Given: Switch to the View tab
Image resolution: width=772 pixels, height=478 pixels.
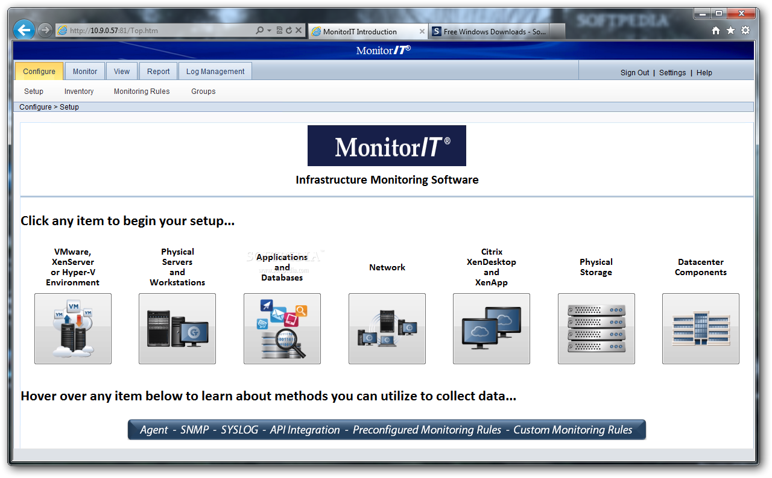Looking at the screenshot, I should point(122,71).
